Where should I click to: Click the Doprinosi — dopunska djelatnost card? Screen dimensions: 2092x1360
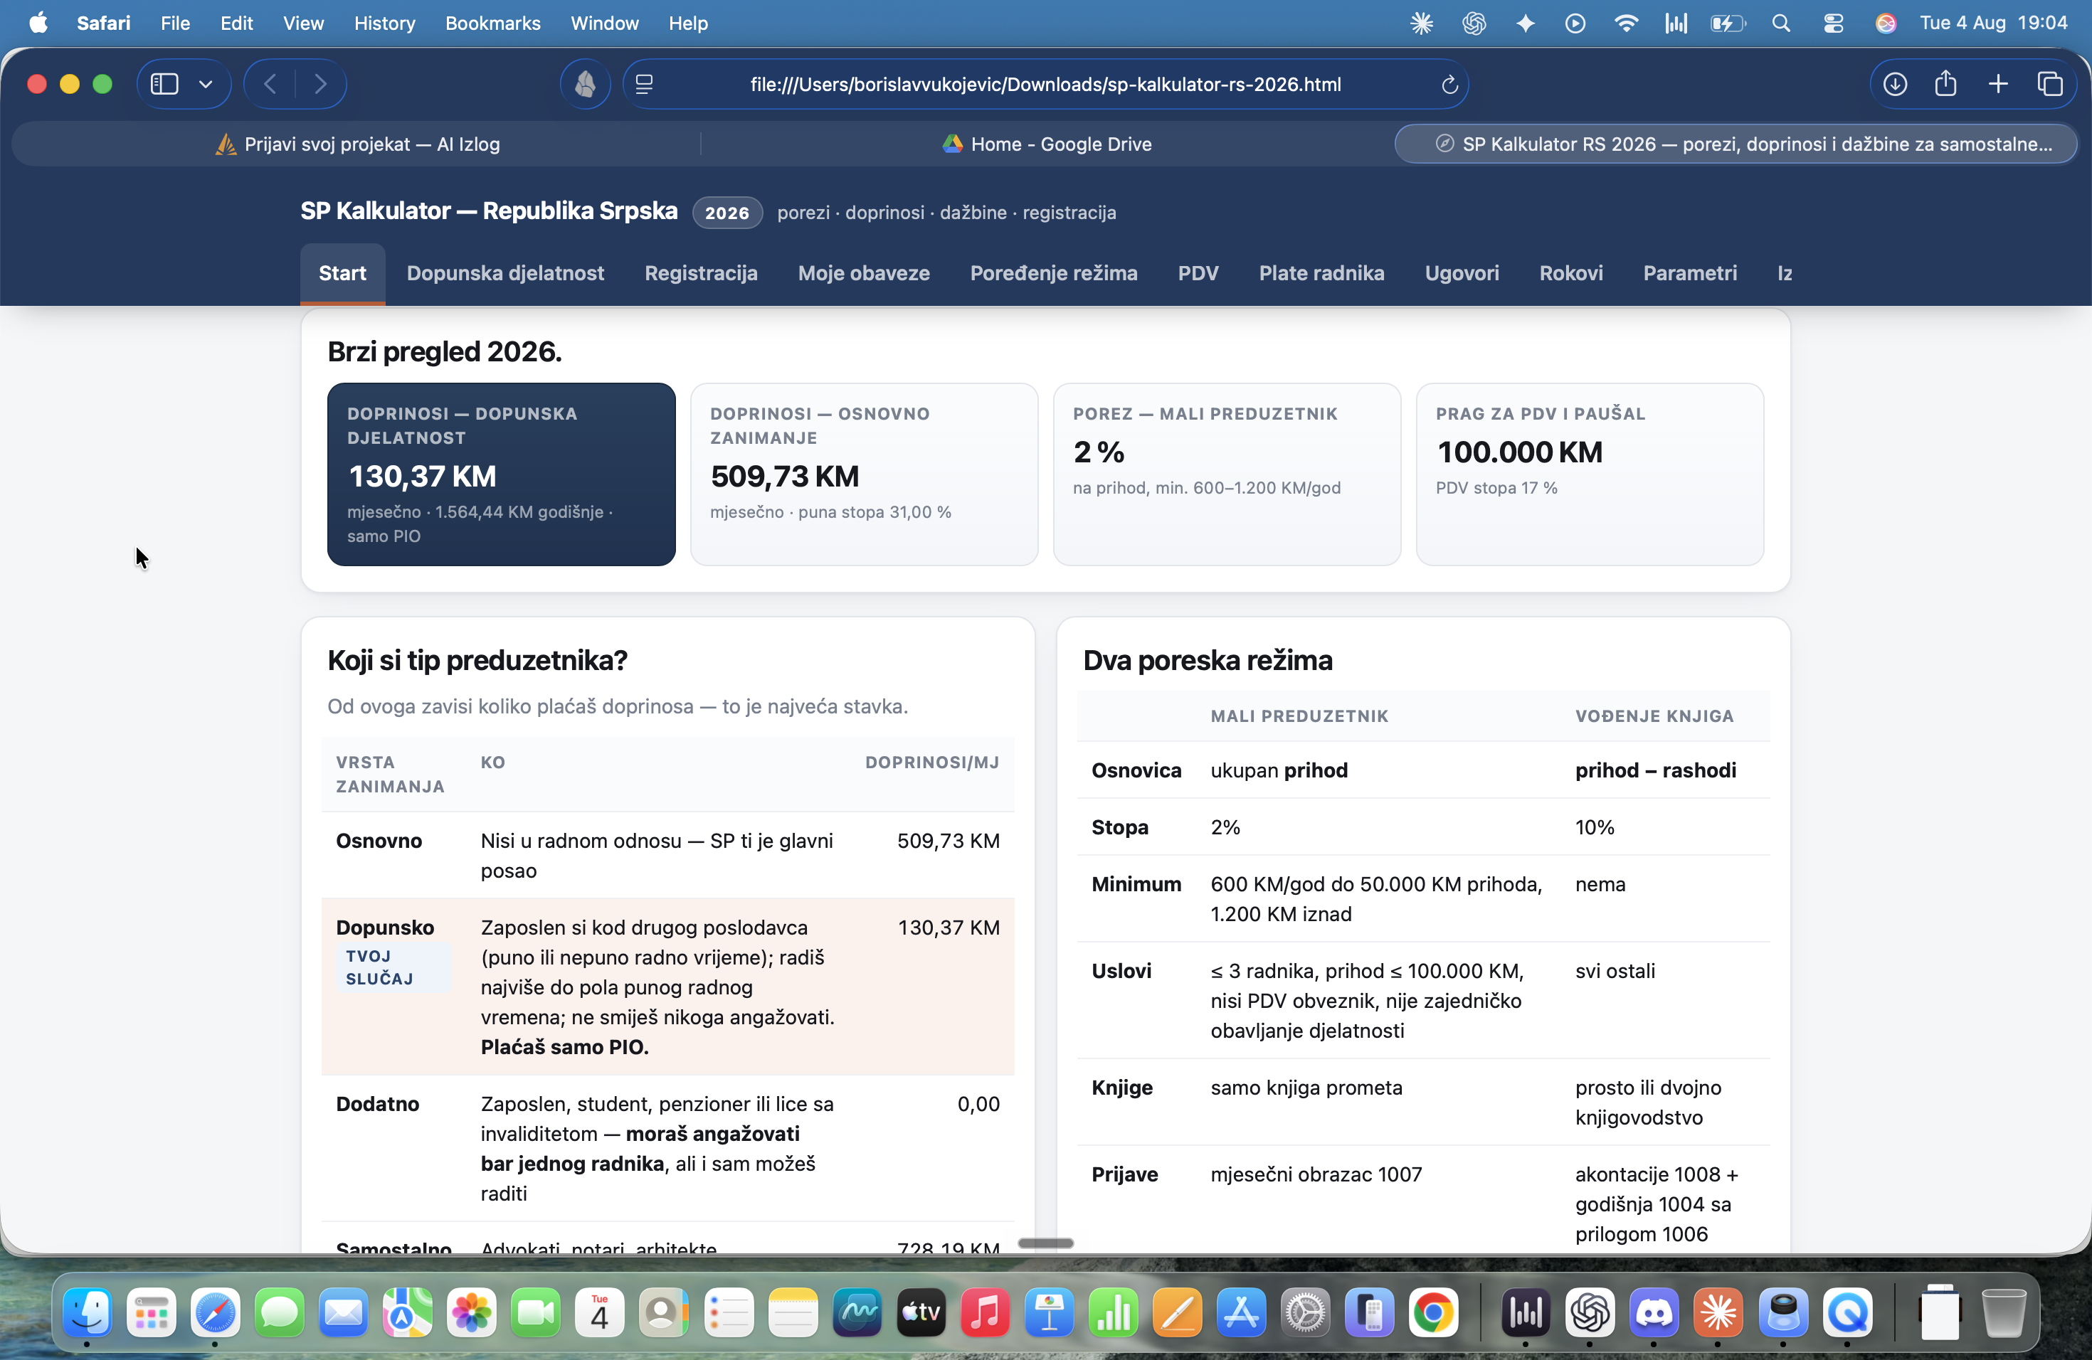tap(501, 474)
